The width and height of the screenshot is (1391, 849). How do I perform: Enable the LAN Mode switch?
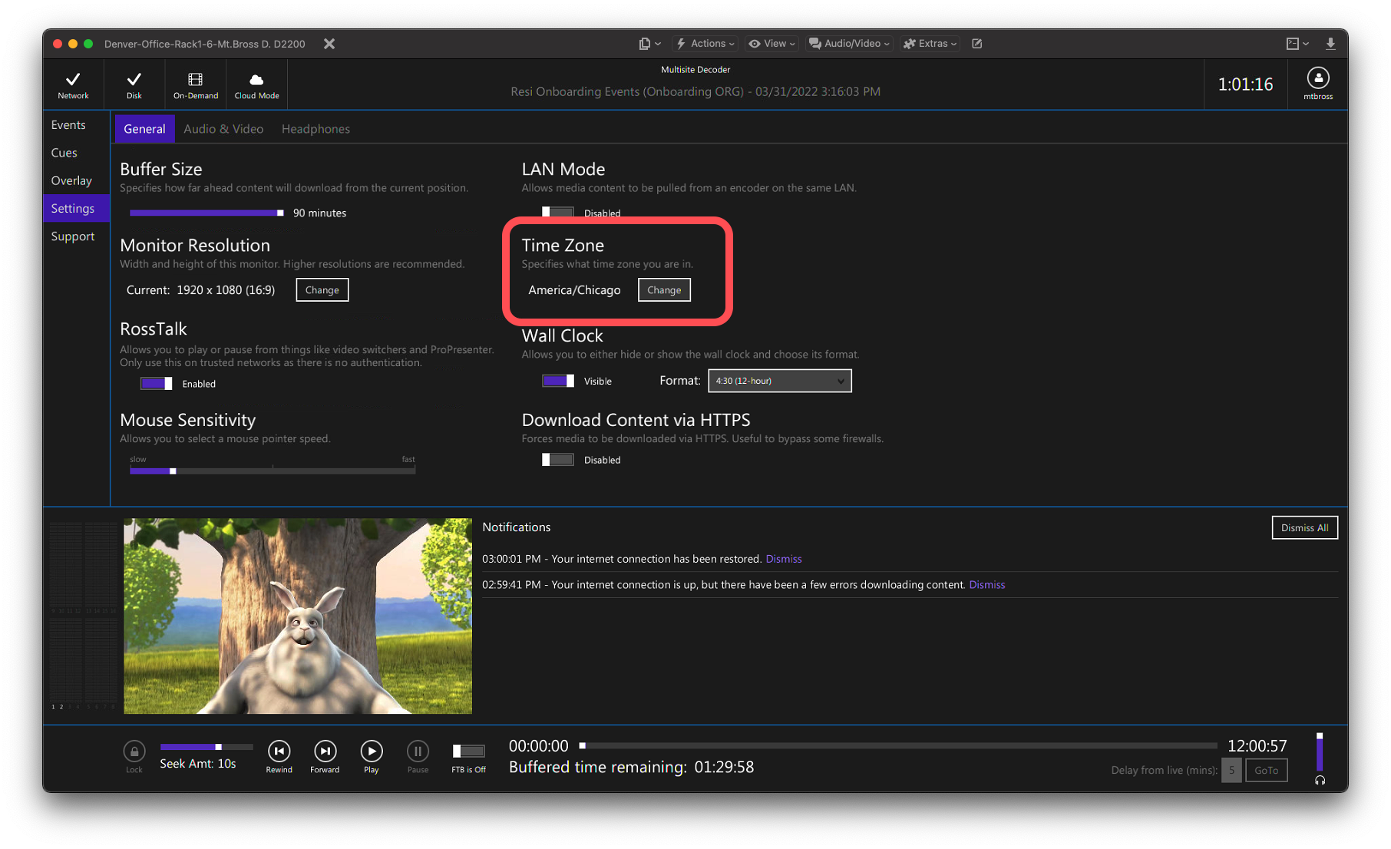tap(557, 213)
